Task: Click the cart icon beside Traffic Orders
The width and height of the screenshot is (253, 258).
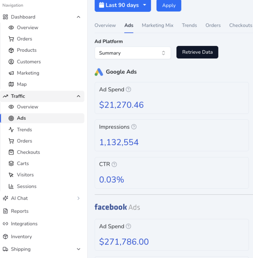Action: (x=11, y=141)
